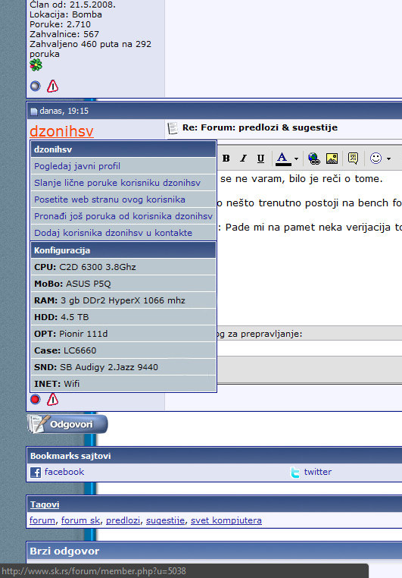The image size is (402, 578).
Task: Click the red offline status dot for dzonihsv
Action: (x=36, y=399)
